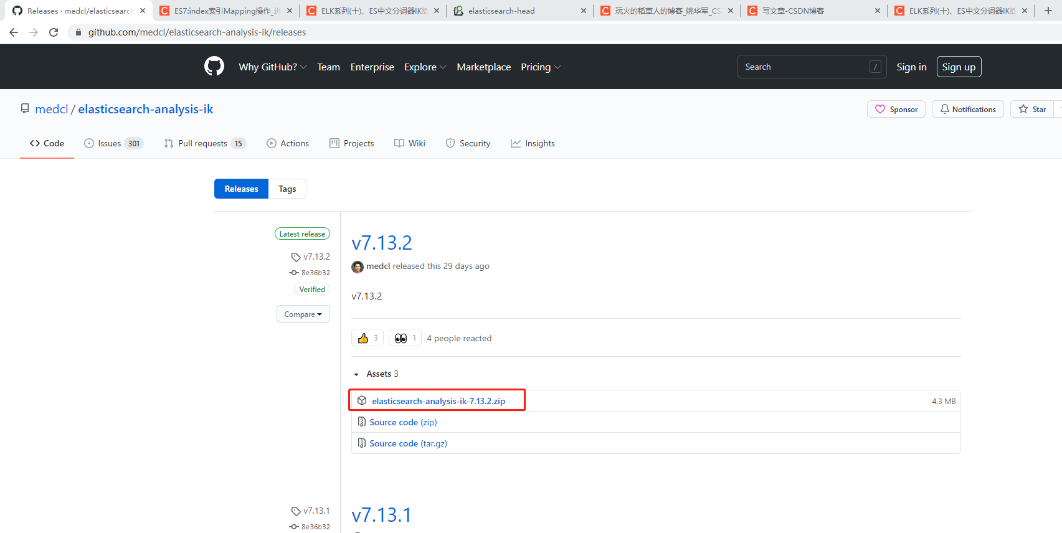Open a new browser tab with plus icon
The image size is (1062, 533).
tap(1048, 11)
